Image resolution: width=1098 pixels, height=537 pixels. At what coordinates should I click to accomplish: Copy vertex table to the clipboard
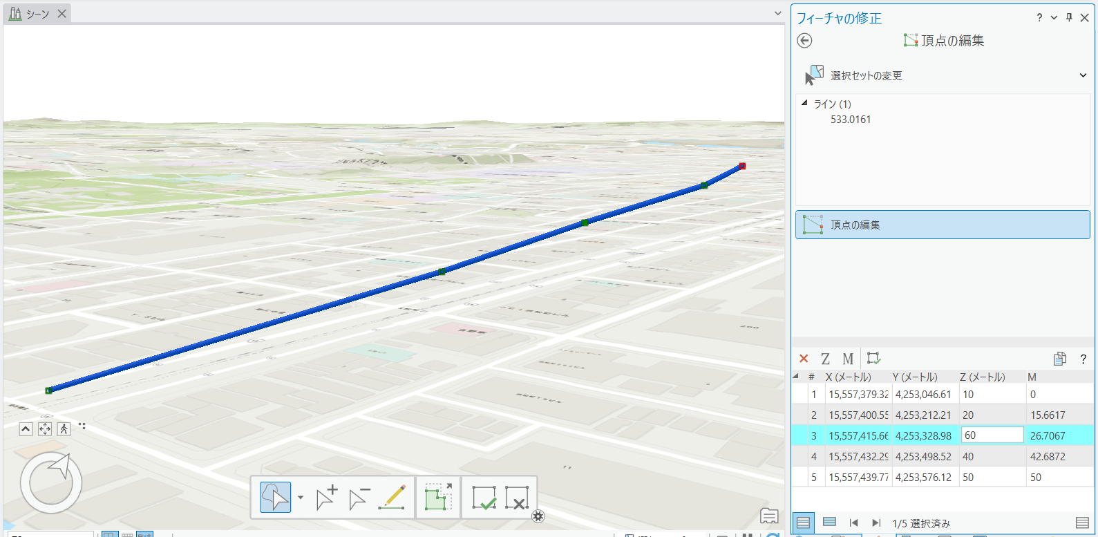(x=1059, y=359)
